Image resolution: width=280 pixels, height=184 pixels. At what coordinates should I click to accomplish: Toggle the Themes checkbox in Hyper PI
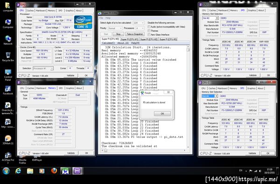tap(149, 31)
